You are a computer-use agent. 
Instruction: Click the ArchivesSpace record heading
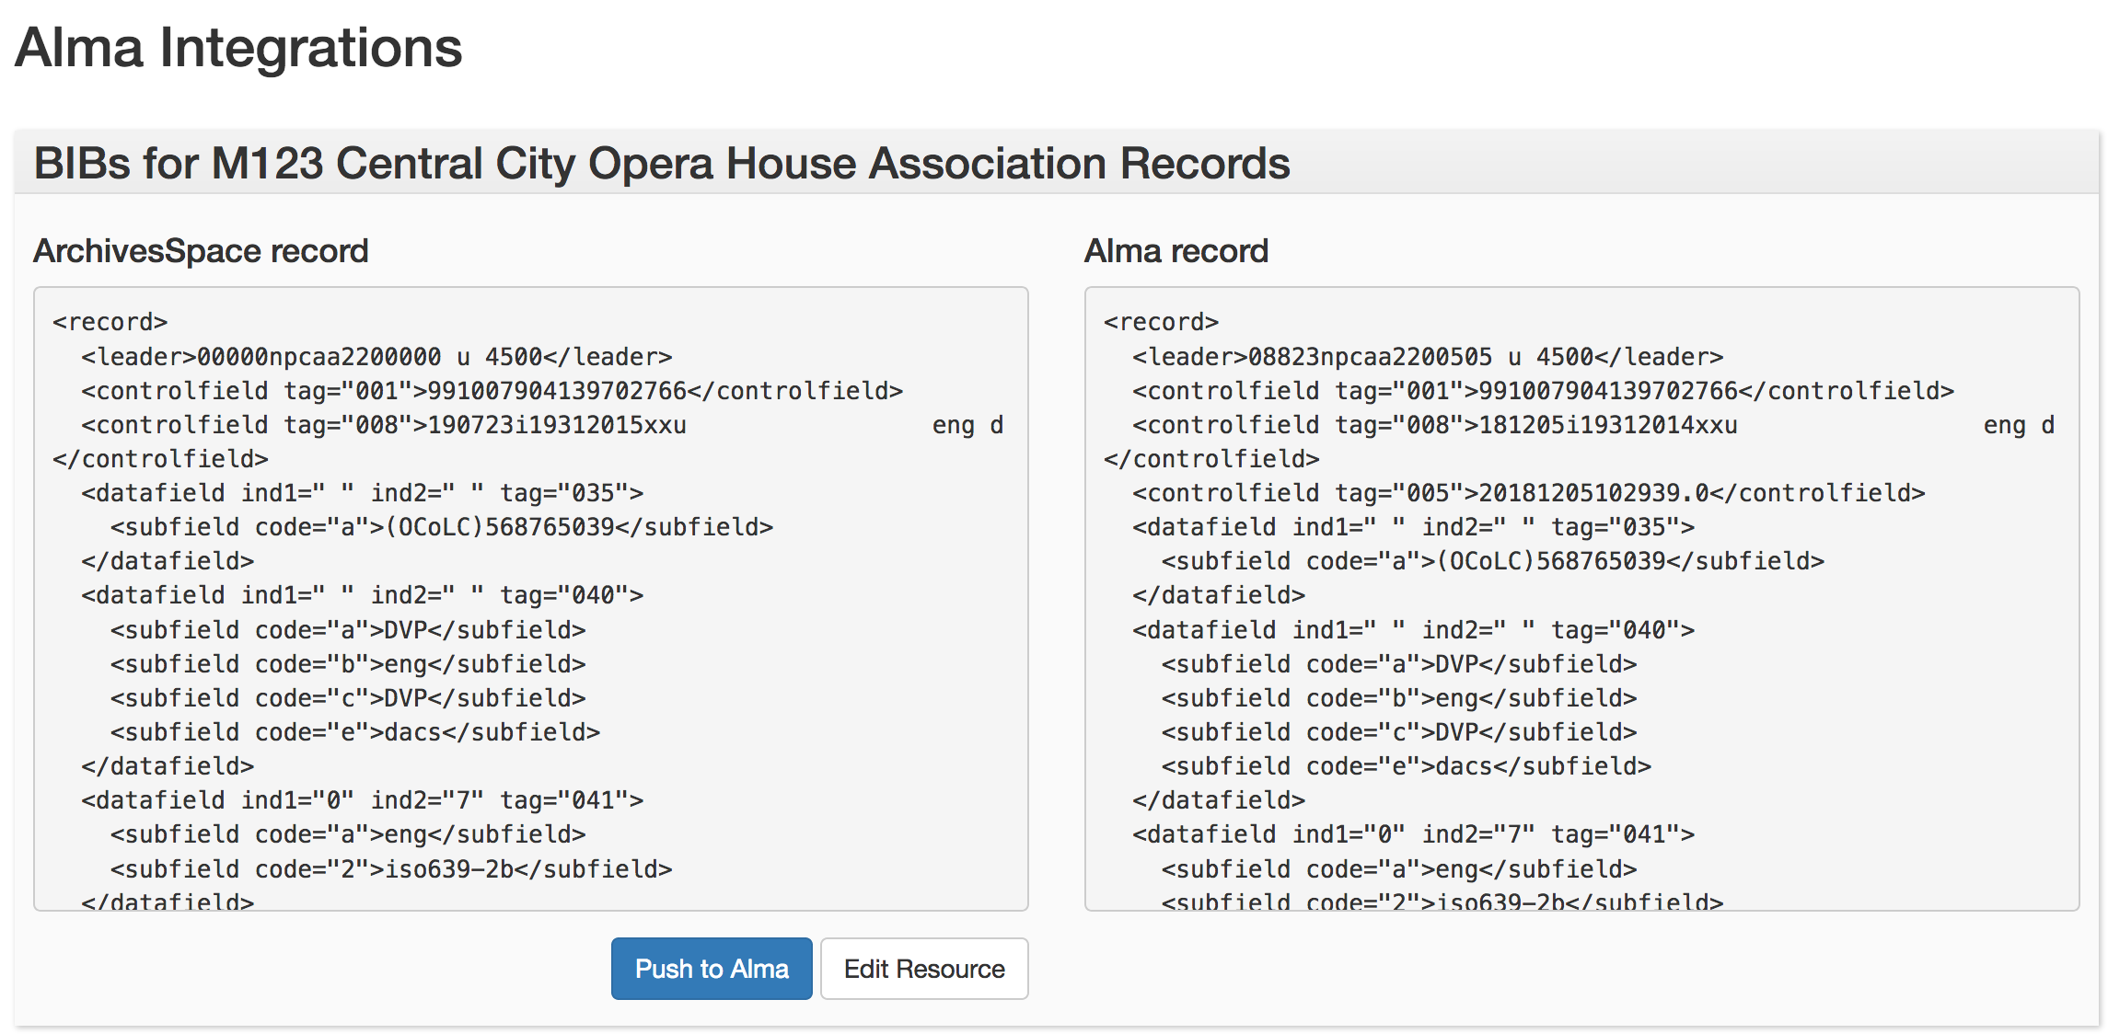click(x=201, y=251)
